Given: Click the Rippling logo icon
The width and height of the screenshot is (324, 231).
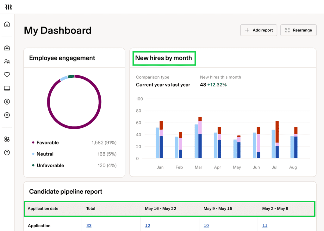Looking at the screenshot, I should click(8, 7).
